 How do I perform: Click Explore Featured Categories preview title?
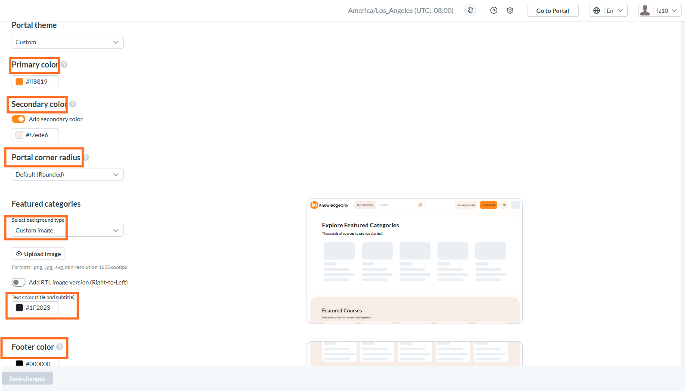point(360,225)
